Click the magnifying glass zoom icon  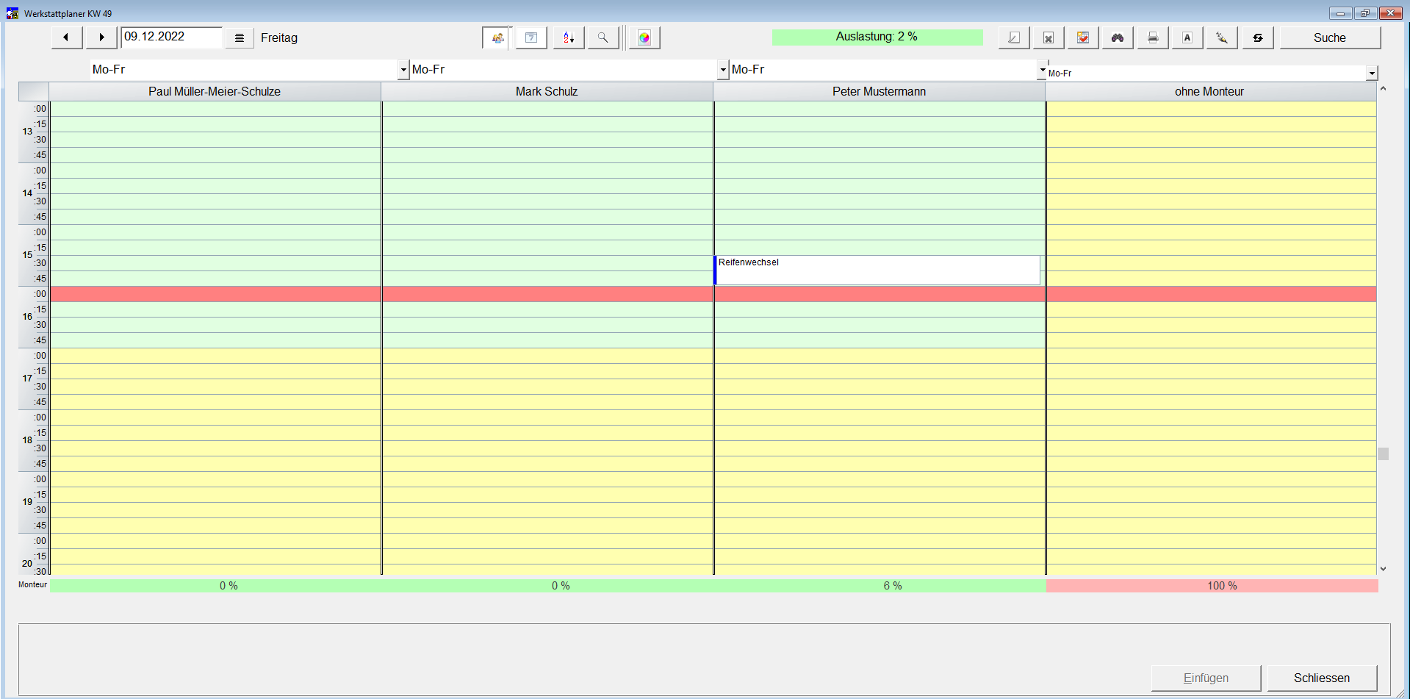[603, 37]
